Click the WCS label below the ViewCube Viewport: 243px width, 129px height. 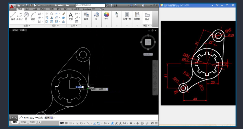point(148,54)
